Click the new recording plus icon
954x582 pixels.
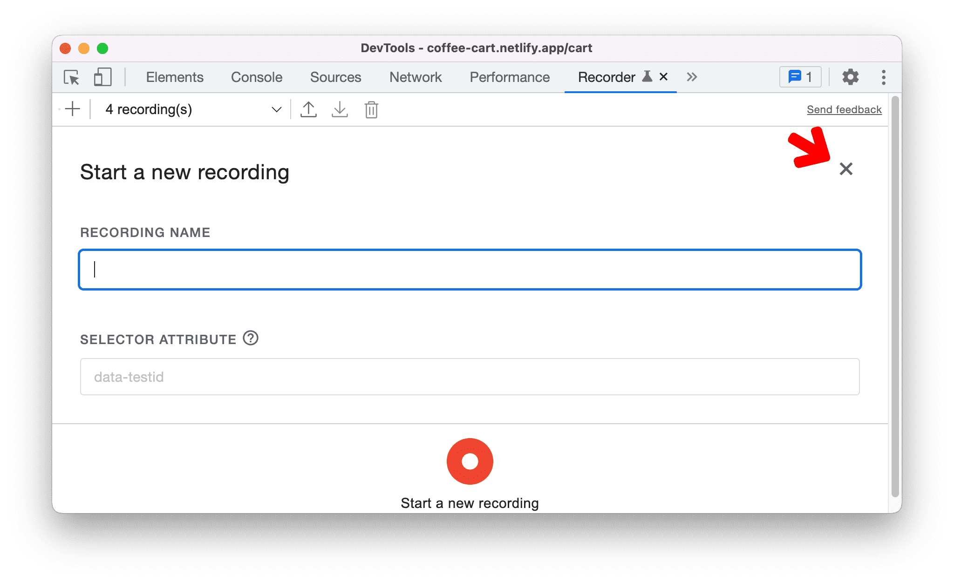[x=74, y=109]
